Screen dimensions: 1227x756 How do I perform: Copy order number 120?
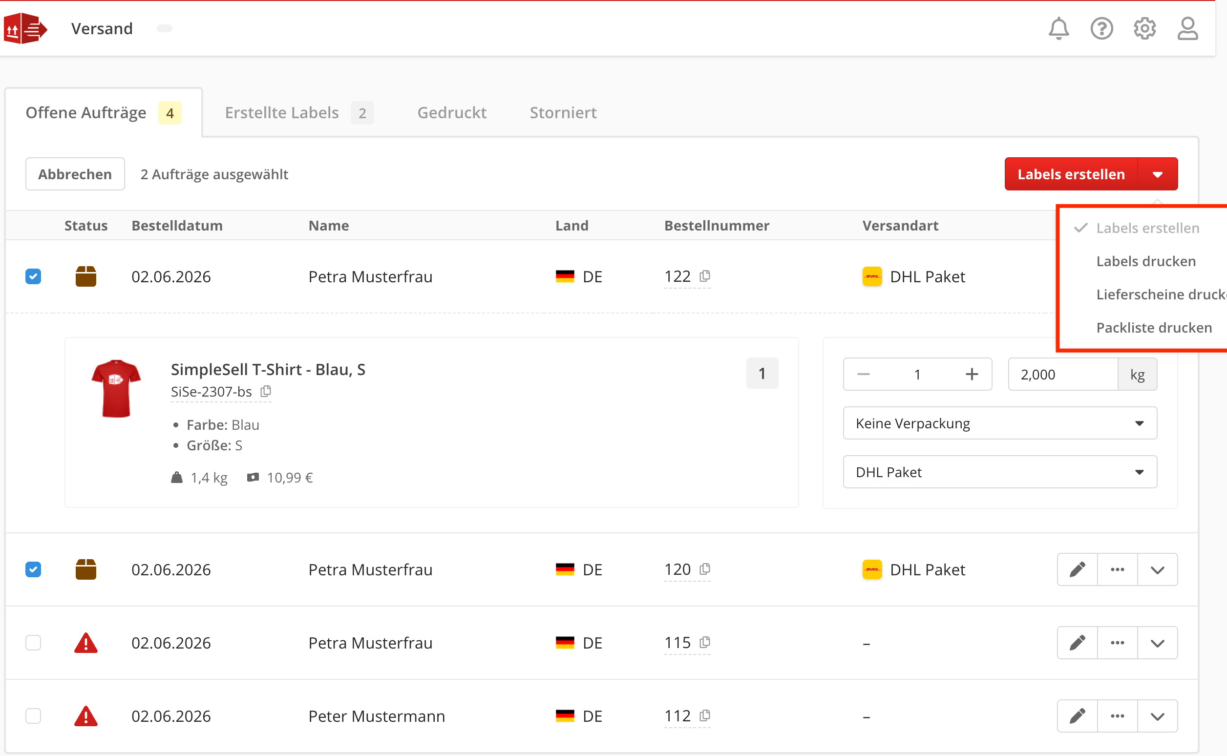coord(704,569)
